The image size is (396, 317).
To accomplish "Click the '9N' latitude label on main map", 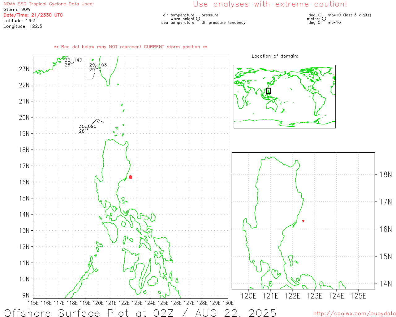I will click(x=26, y=295).
